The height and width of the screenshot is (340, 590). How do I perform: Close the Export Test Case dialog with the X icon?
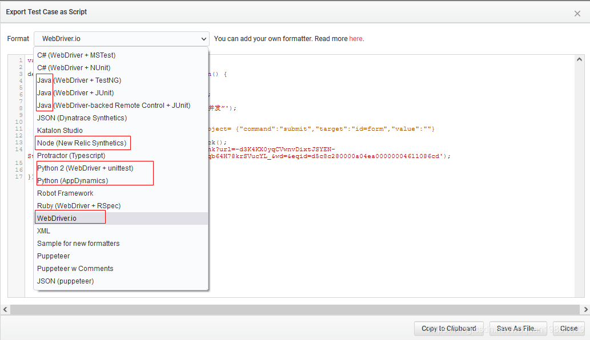pos(577,14)
